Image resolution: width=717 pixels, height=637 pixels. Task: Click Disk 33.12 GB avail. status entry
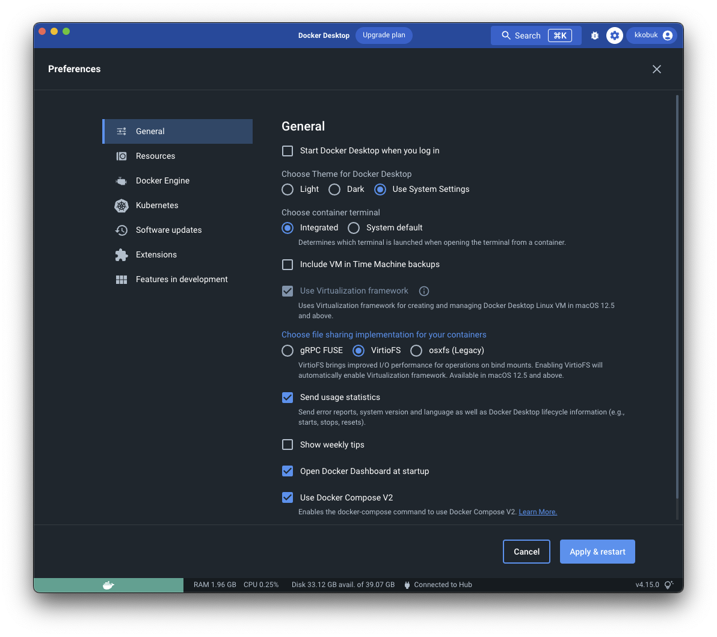coord(343,585)
